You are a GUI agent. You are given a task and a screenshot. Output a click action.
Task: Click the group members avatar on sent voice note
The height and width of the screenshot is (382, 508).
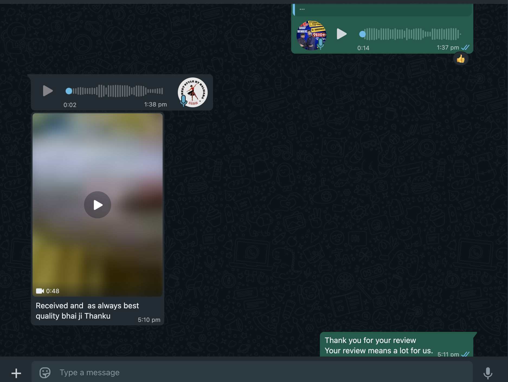311,35
